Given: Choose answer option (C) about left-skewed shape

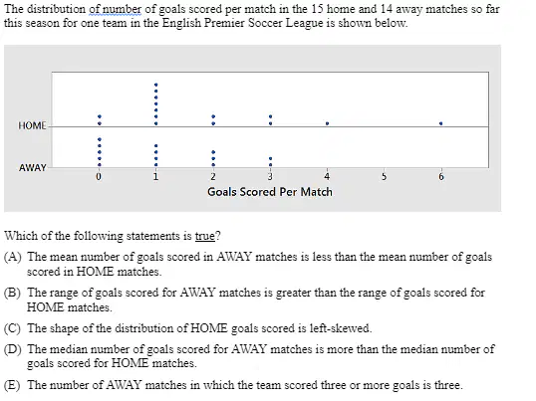Looking at the screenshot, I should 187,328.
